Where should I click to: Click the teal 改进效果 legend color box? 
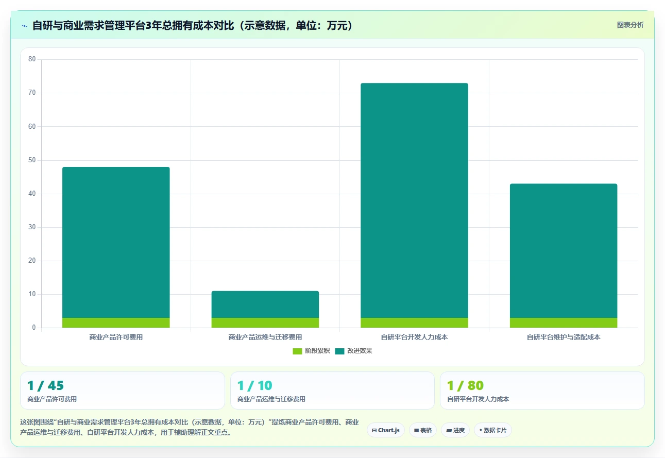click(339, 351)
